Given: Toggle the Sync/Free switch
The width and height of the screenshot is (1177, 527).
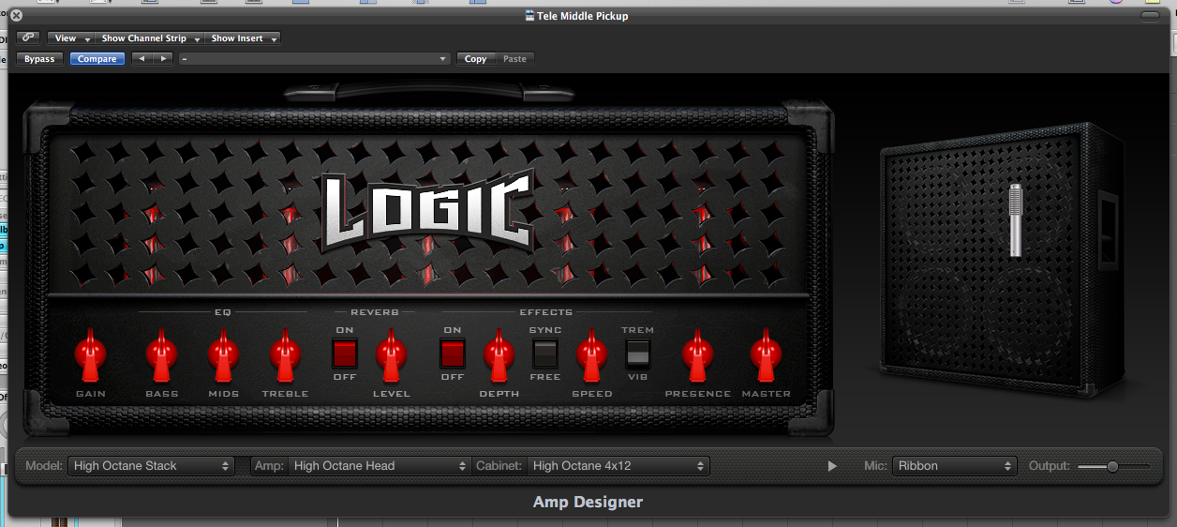Looking at the screenshot, I should point(545,354).
